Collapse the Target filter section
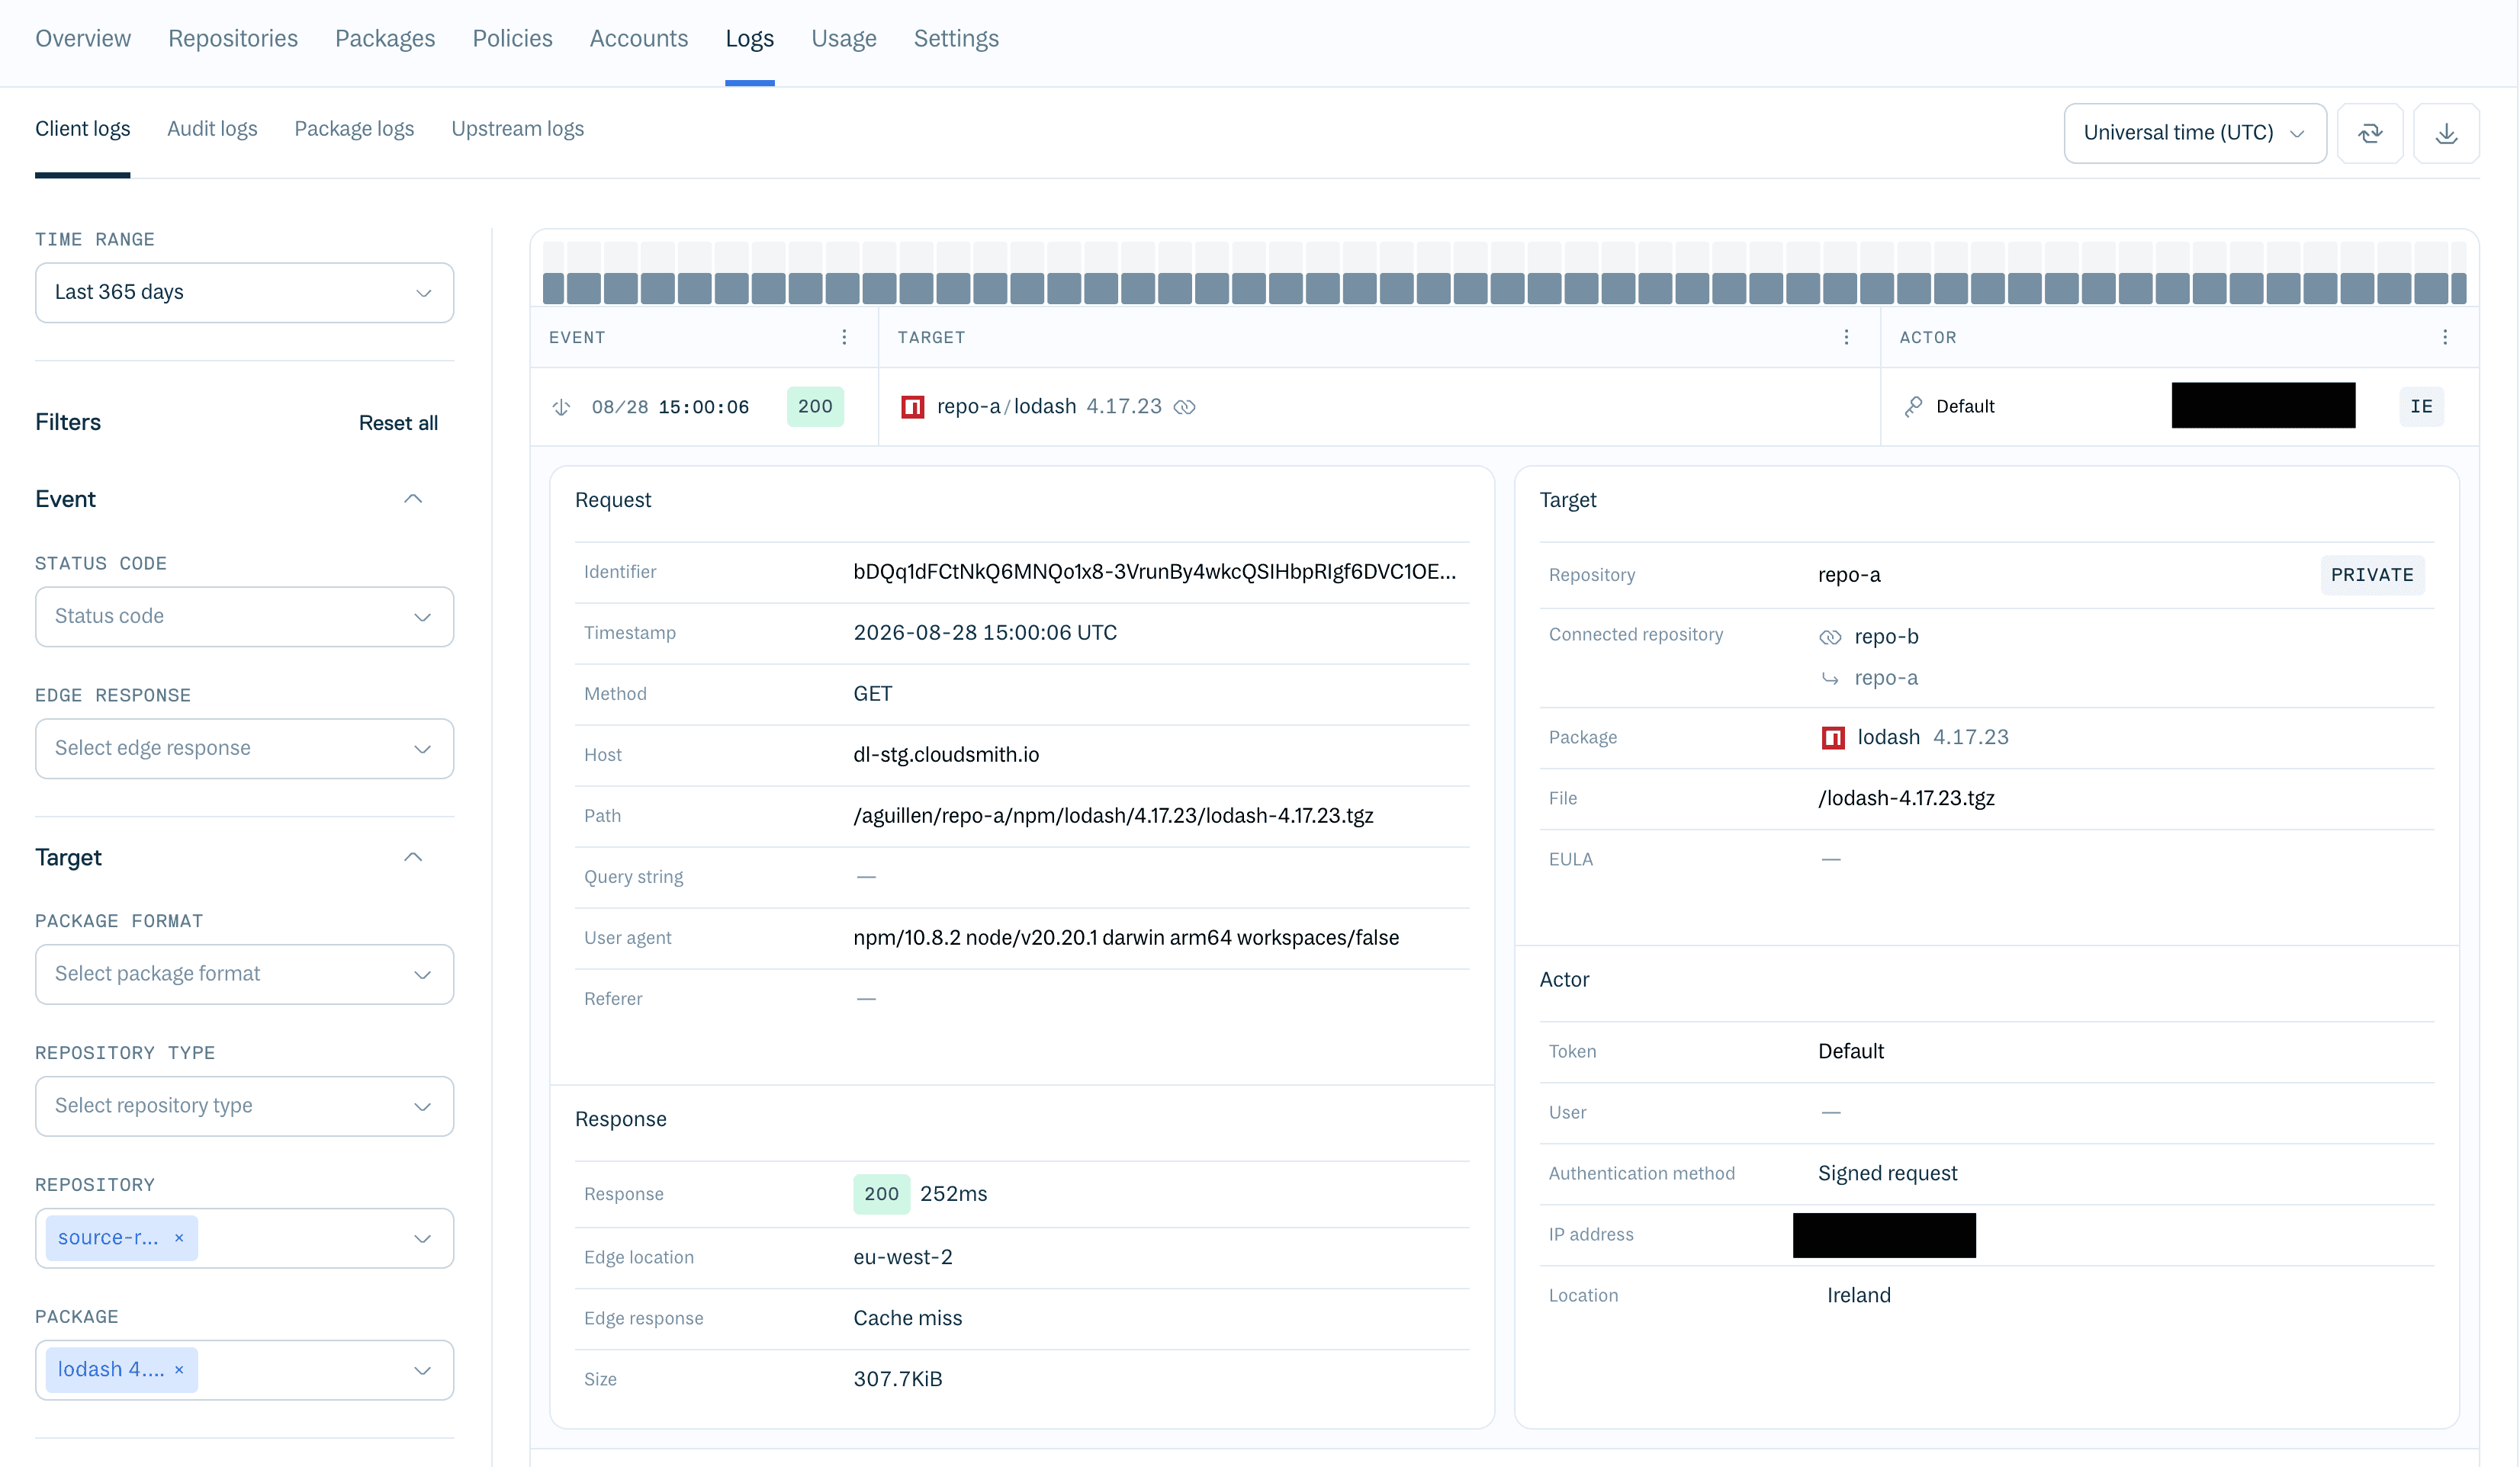 413,857
